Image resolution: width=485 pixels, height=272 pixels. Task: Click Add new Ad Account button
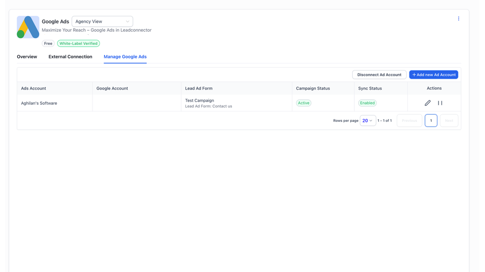pos(433,75)
